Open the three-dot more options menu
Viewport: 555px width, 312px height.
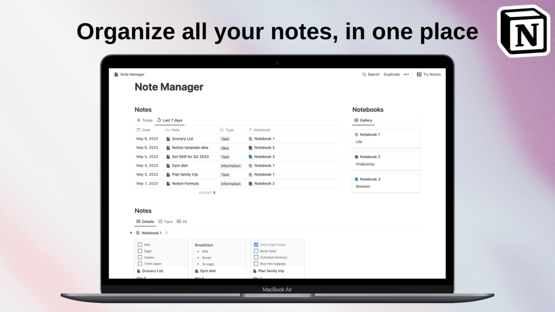tap(406, 75)
